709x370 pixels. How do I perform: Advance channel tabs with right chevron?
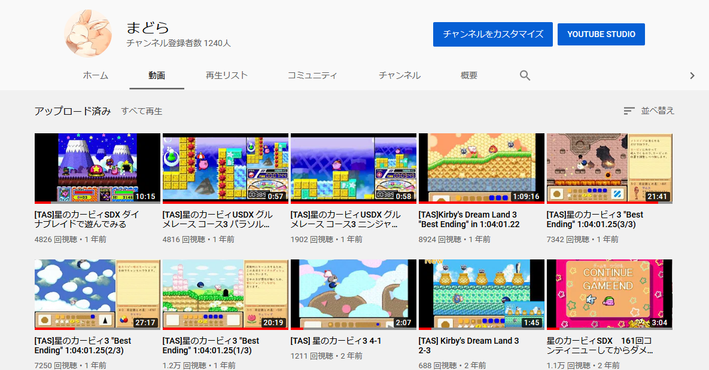pos(692,75)
